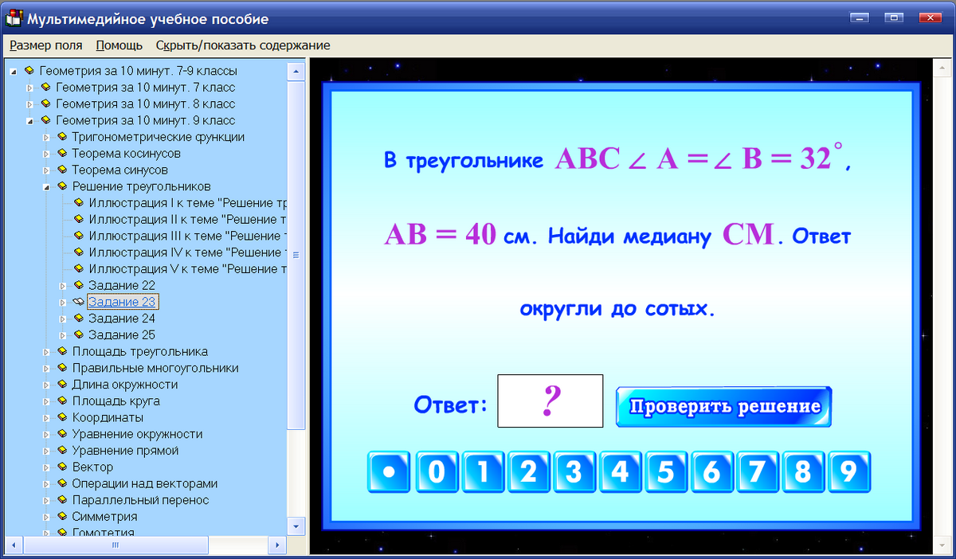Open the "Помощь" menu
This screenshot has width=956, height=559.
(x=118, y=45)
